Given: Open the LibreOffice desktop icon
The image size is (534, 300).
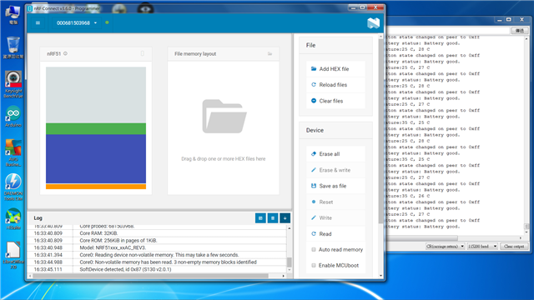Looking at the screenshot, I should (x=13, y=256).
